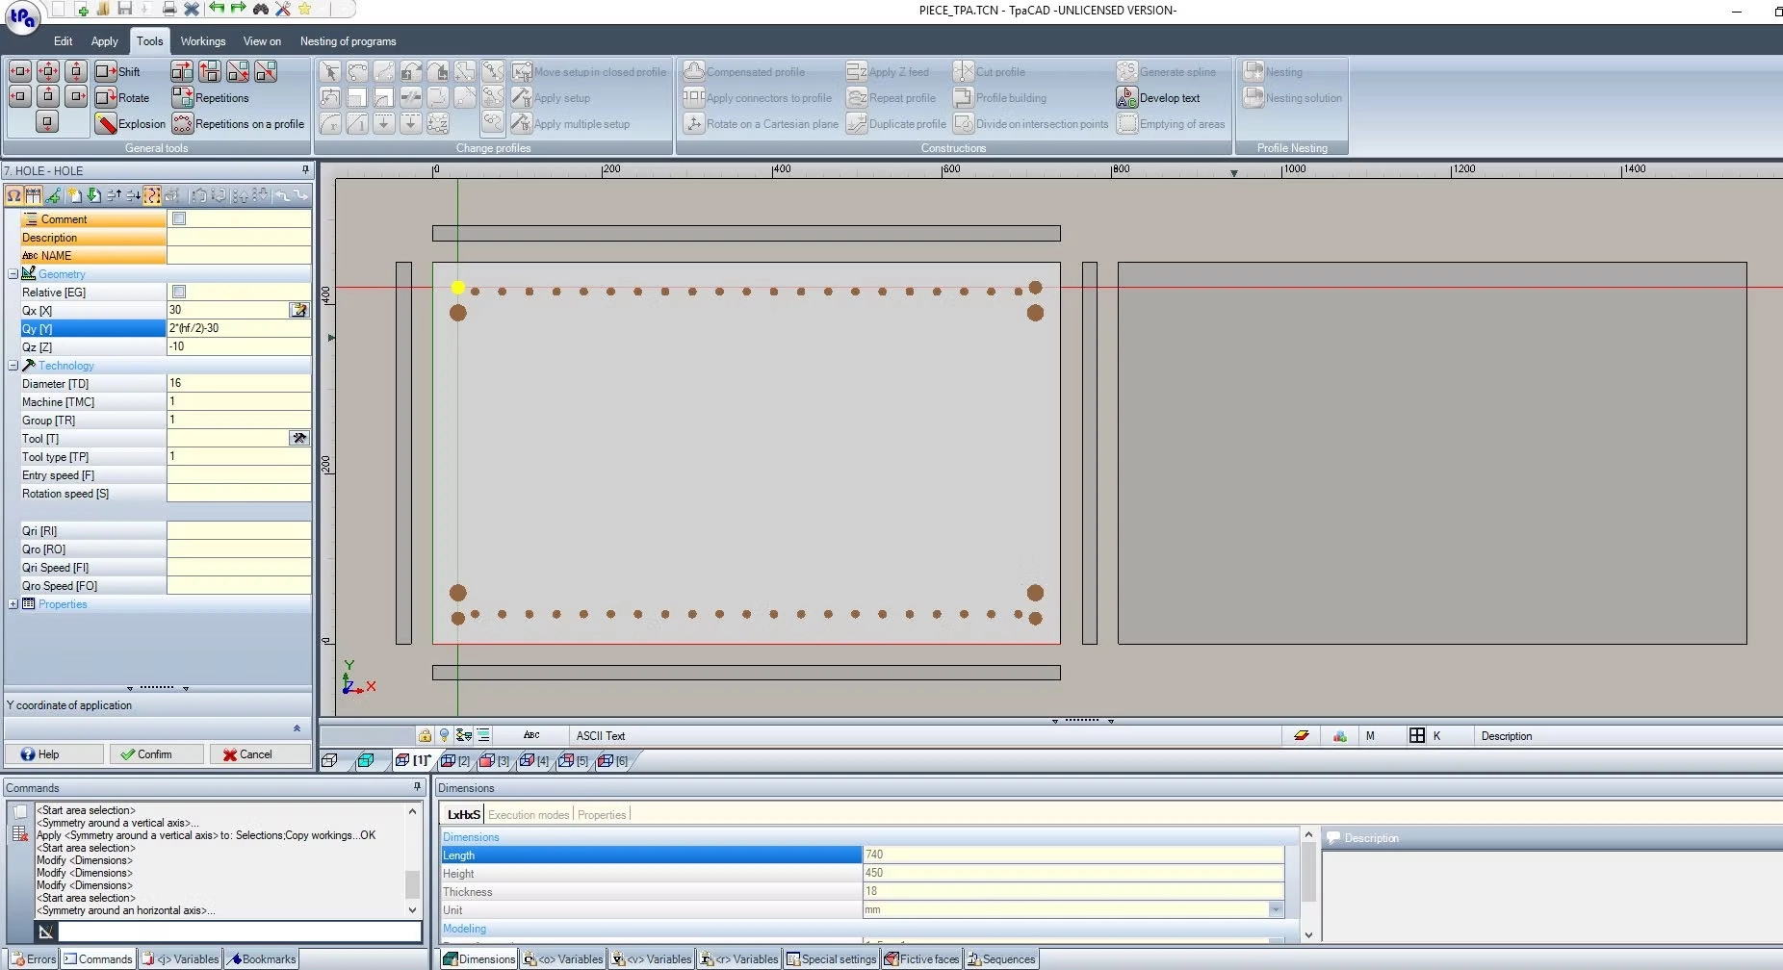
Task: Click the Diameter [TD] value field
Action: click(238, 383)
